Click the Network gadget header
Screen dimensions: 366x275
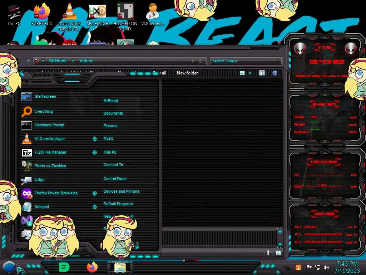[x=324, y=162]
